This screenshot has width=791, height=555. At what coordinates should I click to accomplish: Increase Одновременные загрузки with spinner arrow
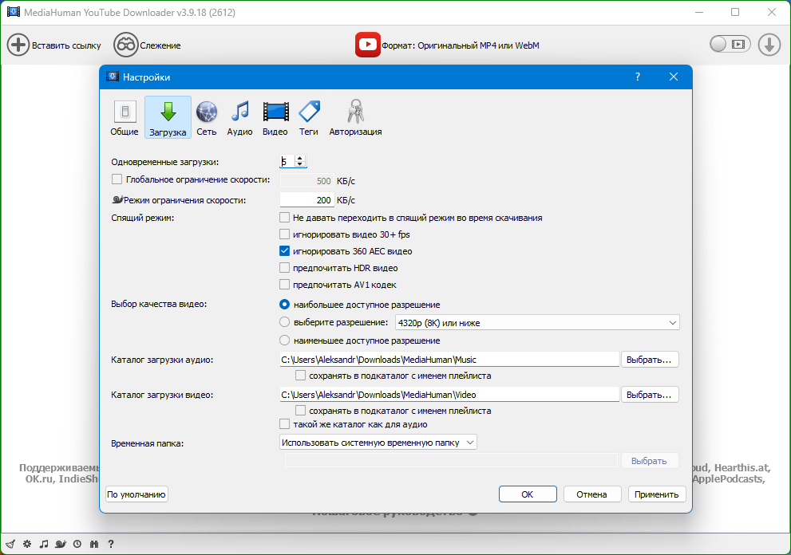click(300, 158)
